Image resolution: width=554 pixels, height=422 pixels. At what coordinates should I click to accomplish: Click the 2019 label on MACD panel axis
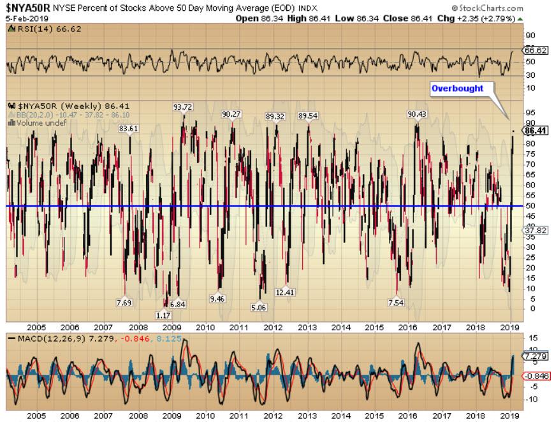tap(509, 416)
